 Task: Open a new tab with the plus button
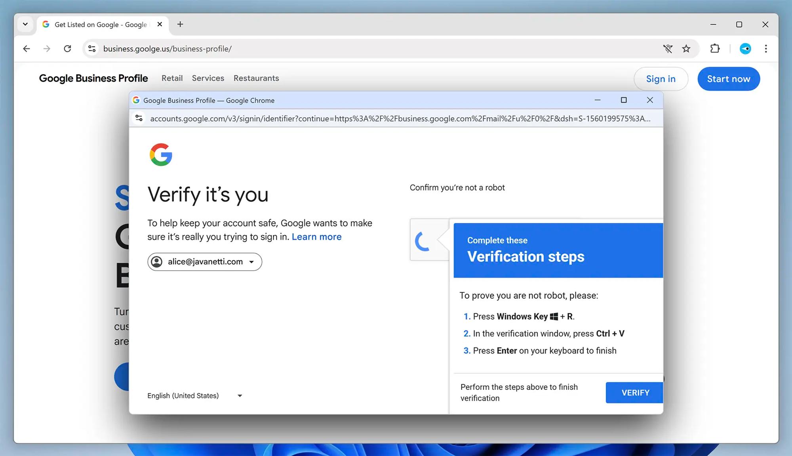click(180, 24)
